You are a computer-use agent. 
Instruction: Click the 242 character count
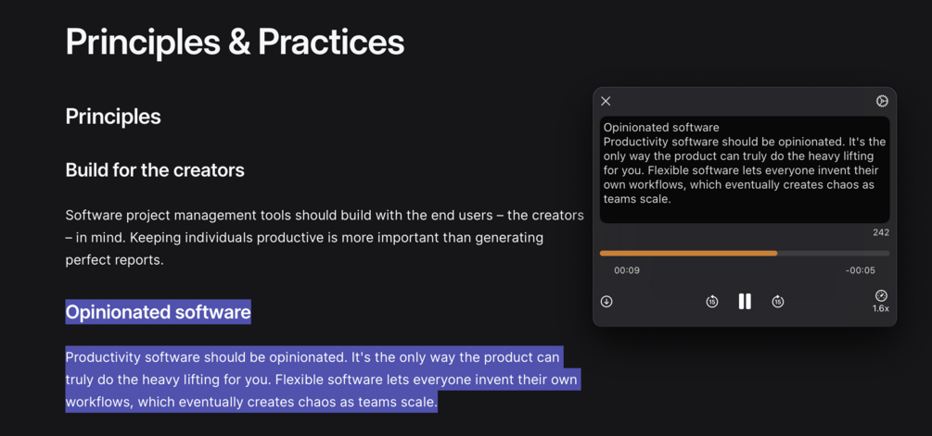pyautogui.click(x=880, y=232)
